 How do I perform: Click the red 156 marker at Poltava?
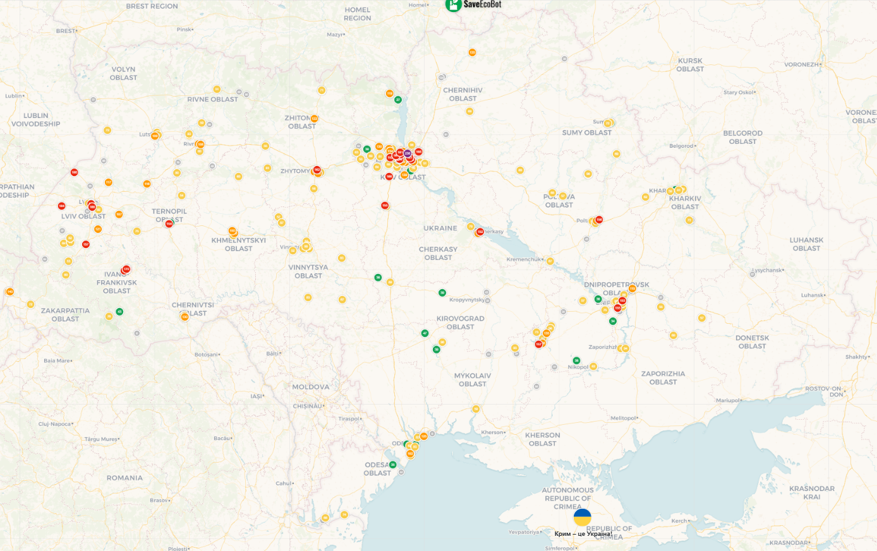point(599,220)
